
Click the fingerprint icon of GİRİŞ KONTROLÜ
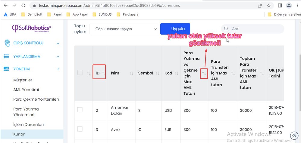(7, 43)
